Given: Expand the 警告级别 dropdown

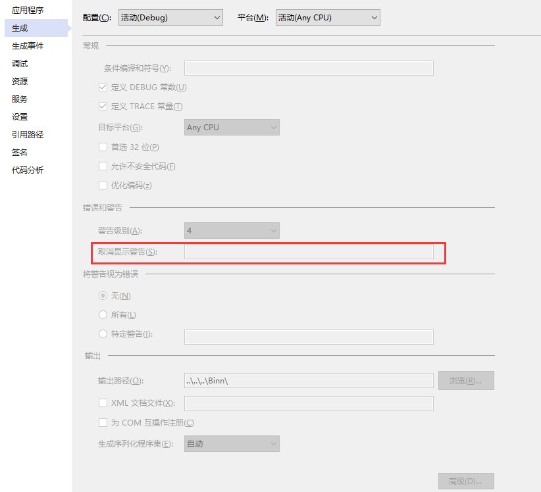Looking at the screenshot, I should click(x=232, y=231).
